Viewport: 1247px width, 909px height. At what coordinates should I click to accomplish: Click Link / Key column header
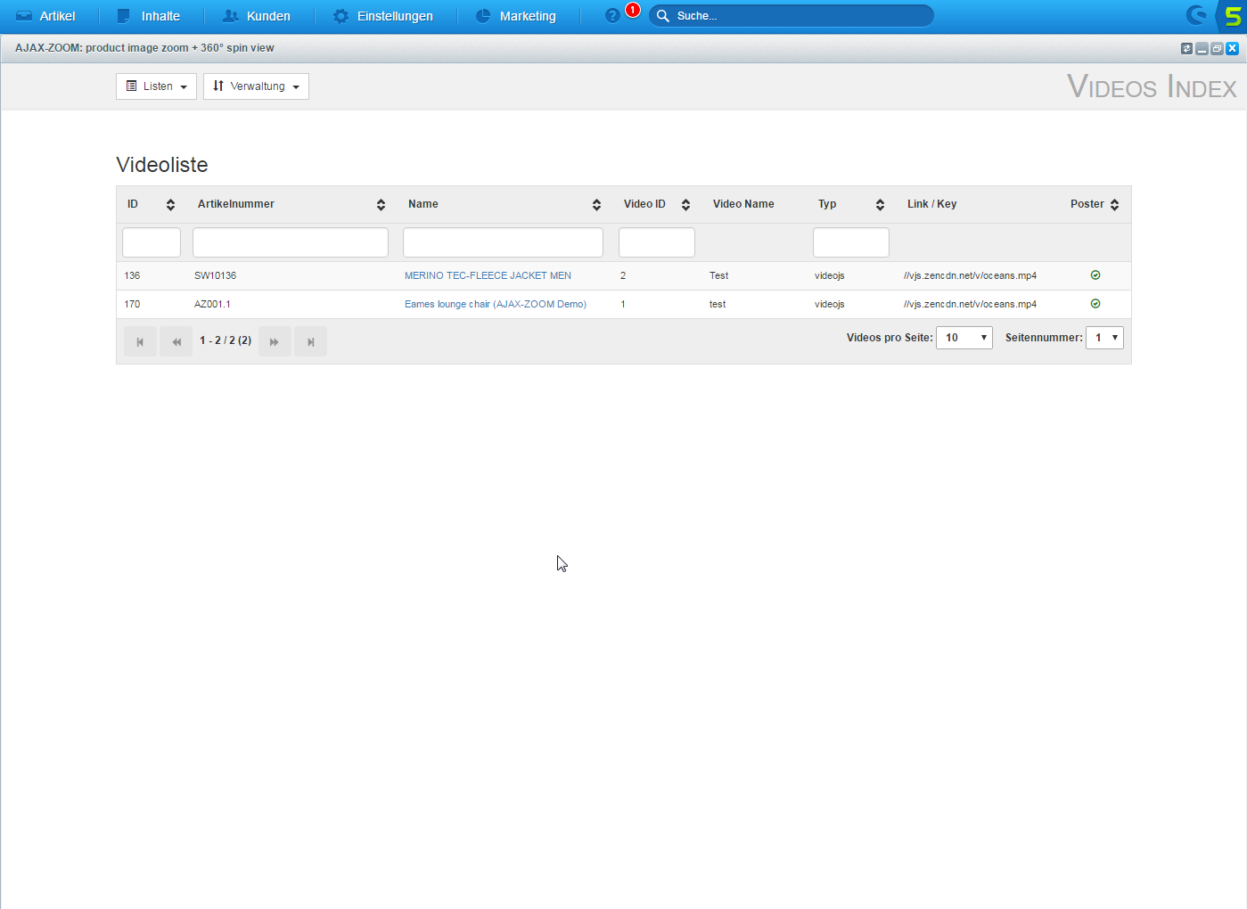click(x=931, y=204)
